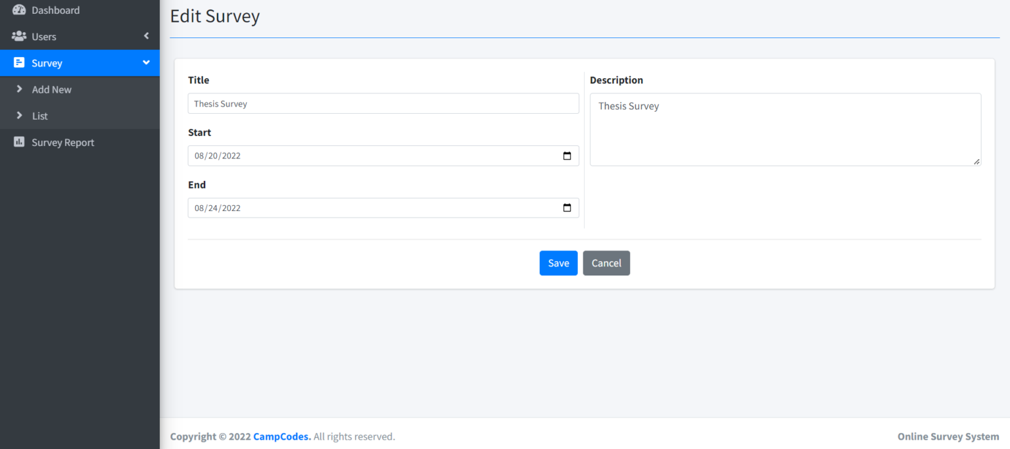This screenshot has width=1010, height=449.
Task: Navigate to the Dashboard menu entry
Action: tap(56, 10)
